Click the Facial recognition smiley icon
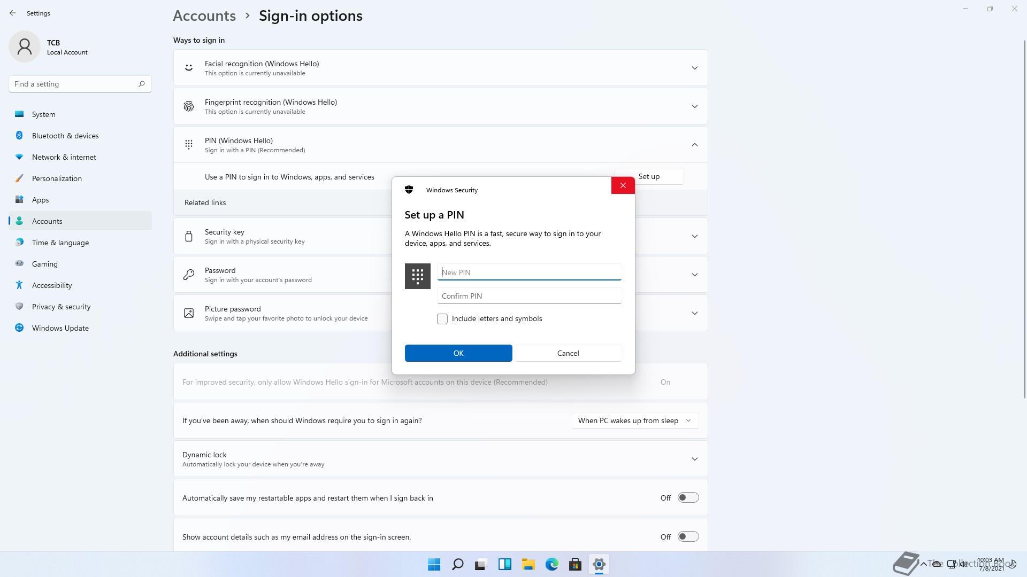 pyautogui.click(x=189, y=67)
